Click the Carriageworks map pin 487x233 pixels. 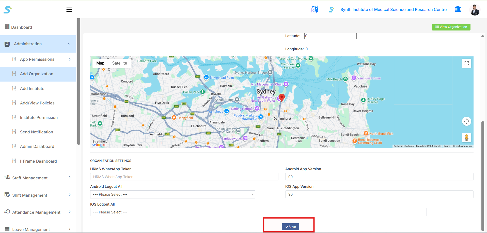(x=245, y=138)
